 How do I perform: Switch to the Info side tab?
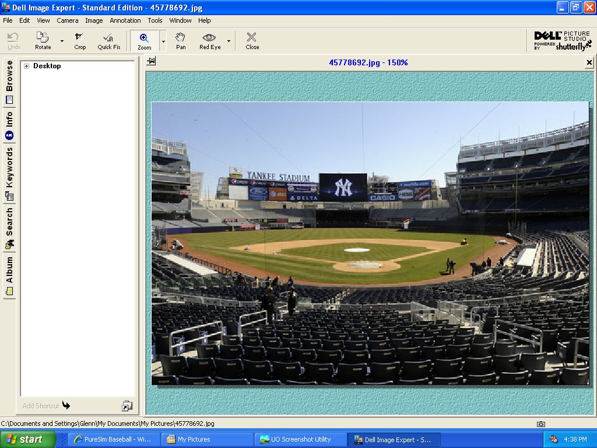click(x=9, y=126)
